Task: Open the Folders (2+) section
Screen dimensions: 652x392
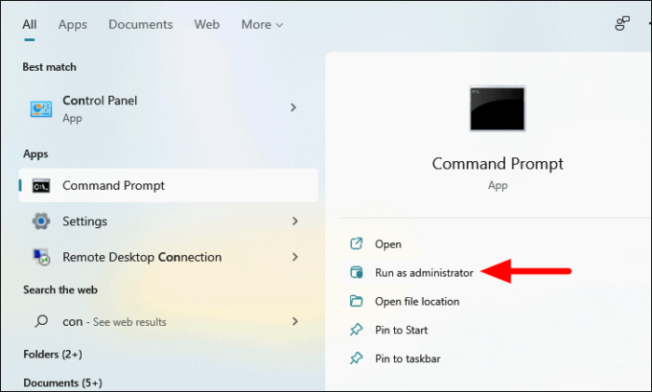Action: click(53, 354)
